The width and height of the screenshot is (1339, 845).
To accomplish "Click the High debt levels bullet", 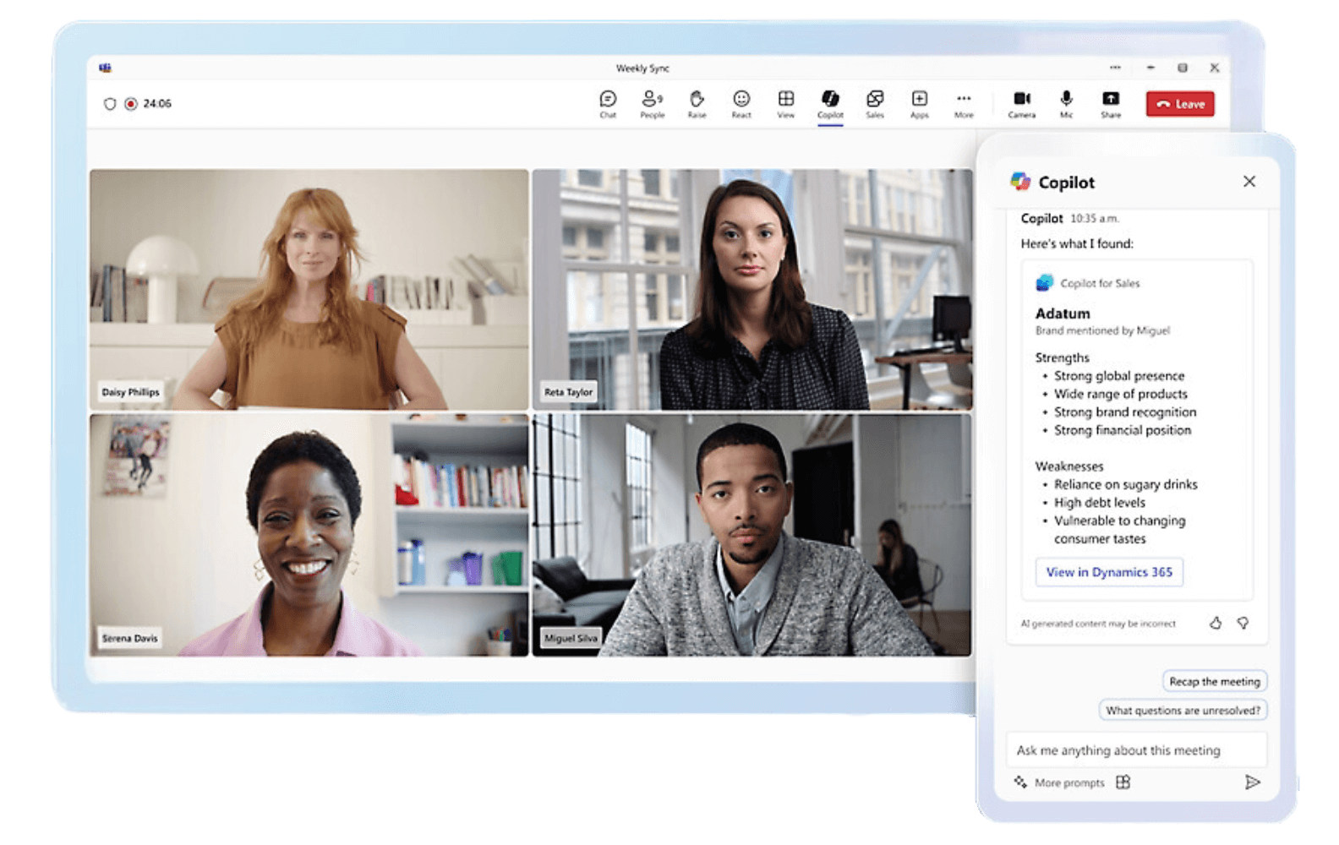I will coord(1099,503).
